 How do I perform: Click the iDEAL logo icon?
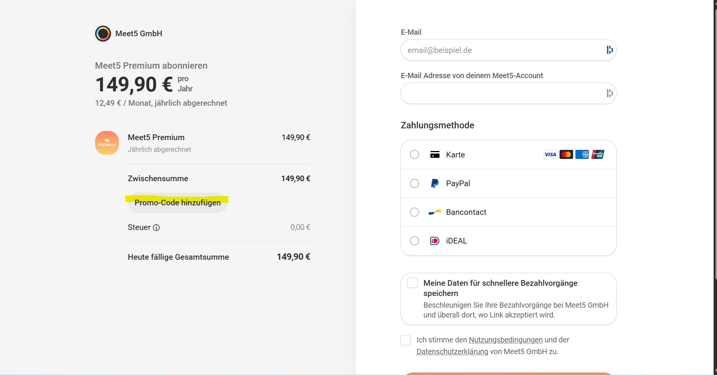pyautogui.click(x=435, y=241)
